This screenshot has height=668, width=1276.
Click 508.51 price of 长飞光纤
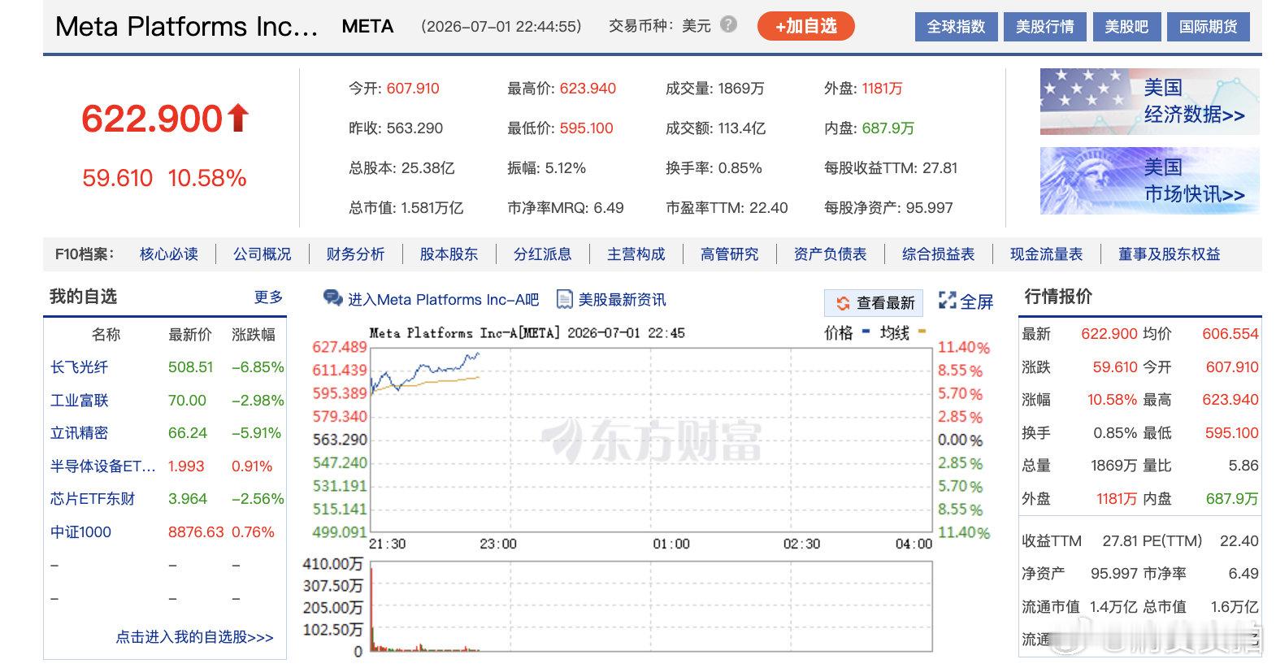[x=190, y=367]
